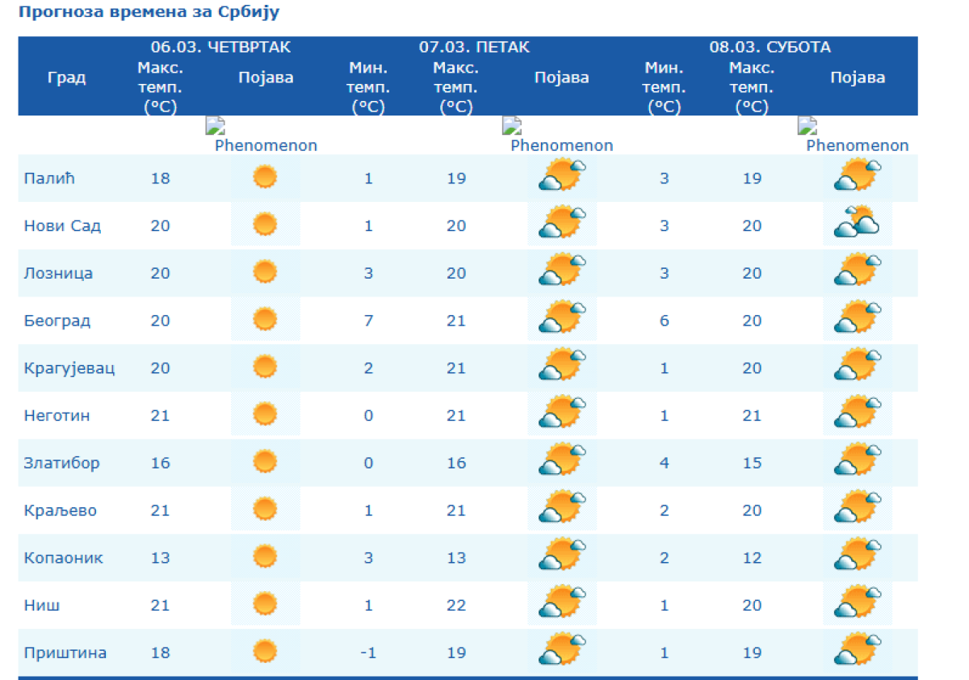Select the 06.03. ЧЕТВРТАК column header
The image size is (969, 680).
point(220,47)
